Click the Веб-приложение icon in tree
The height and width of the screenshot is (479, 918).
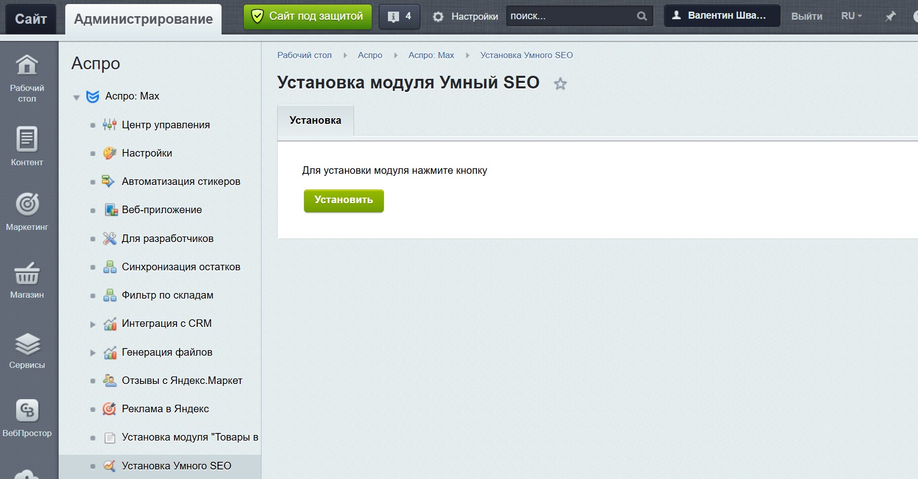pyautogui.click(x=111, y=210)
